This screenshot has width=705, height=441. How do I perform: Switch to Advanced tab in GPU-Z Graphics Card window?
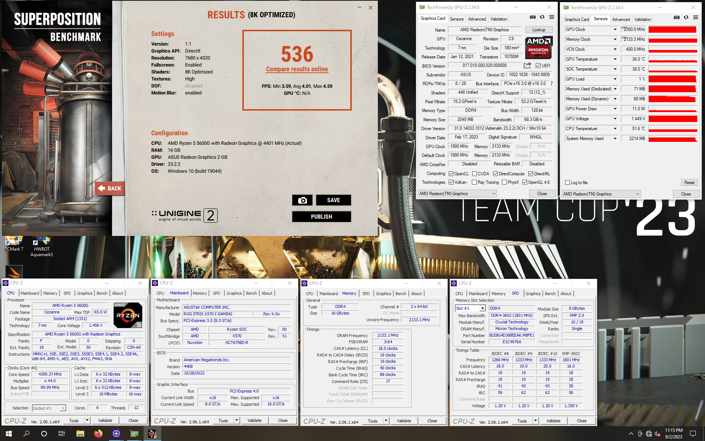point(477,19)
